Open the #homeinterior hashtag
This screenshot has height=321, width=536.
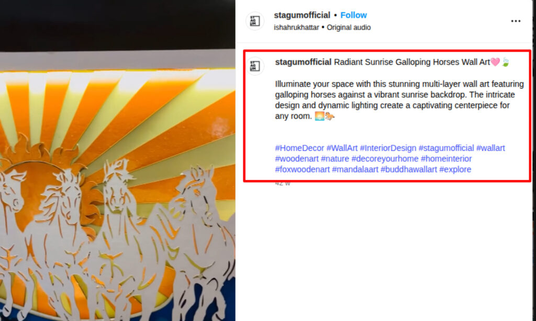click(446, 159)
